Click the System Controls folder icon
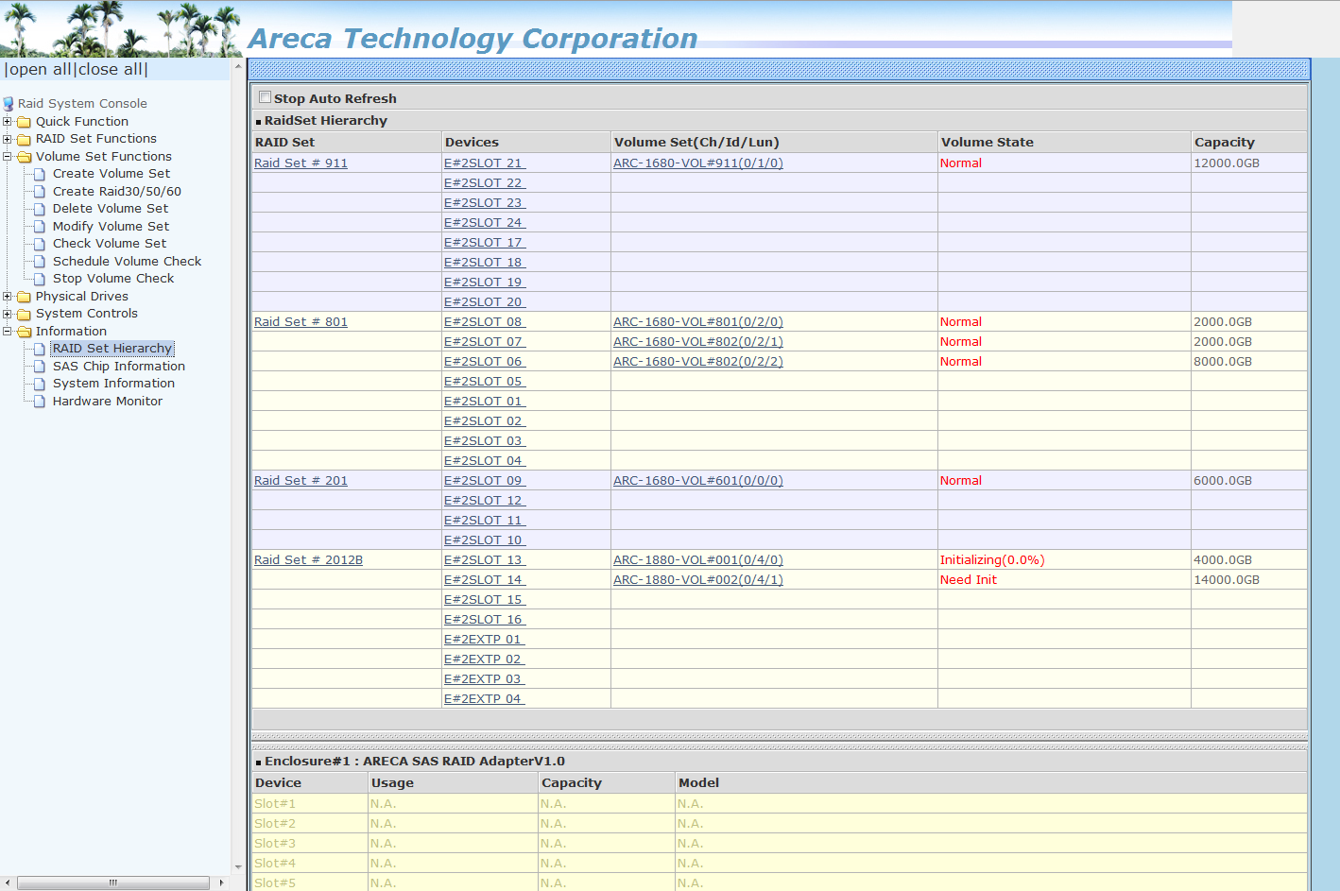The width and height of the screenshot is (1340, 891). click(x=24, y=314)
